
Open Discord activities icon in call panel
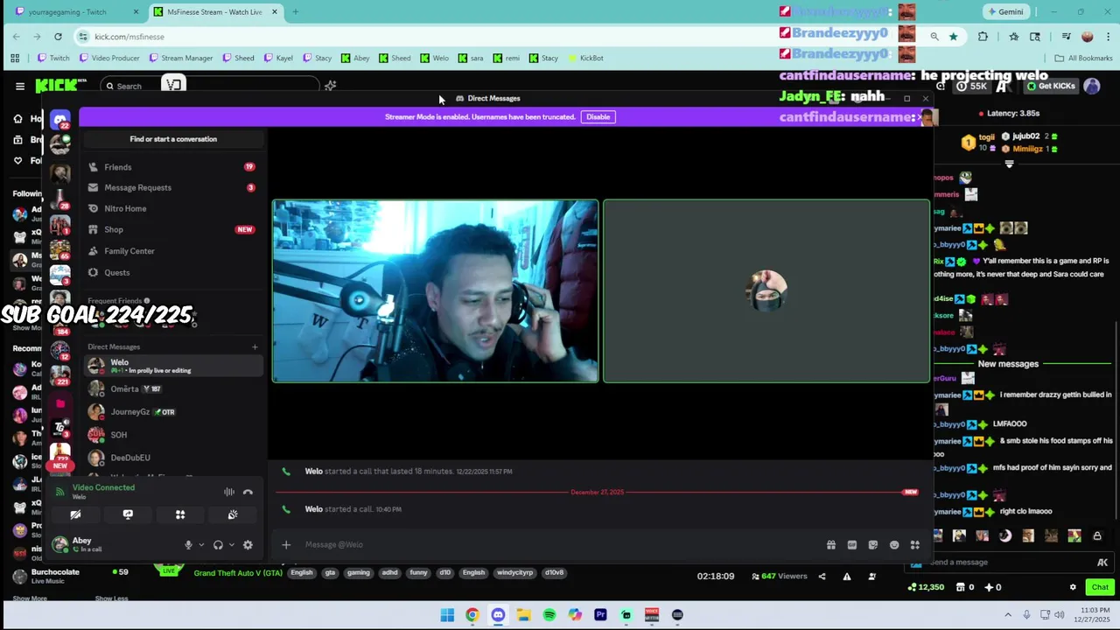point(180,514)
